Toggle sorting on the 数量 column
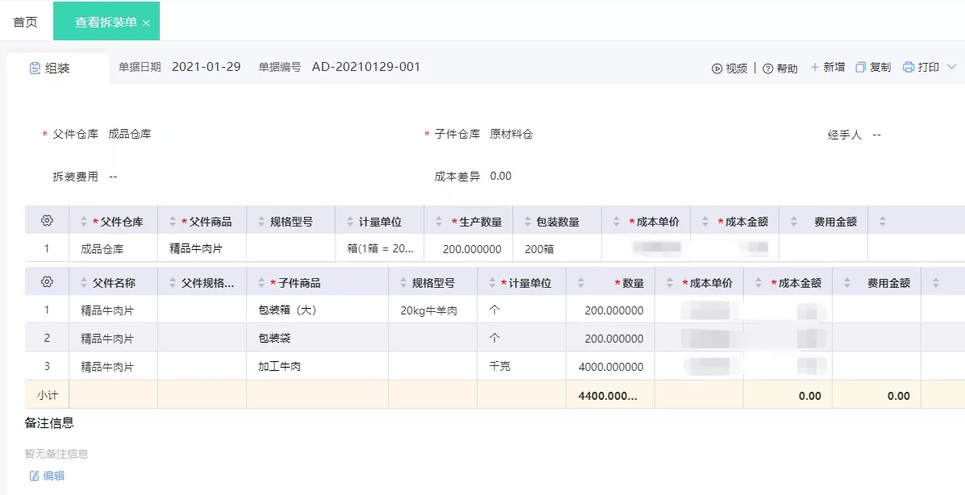 click(x=583, y=281)
